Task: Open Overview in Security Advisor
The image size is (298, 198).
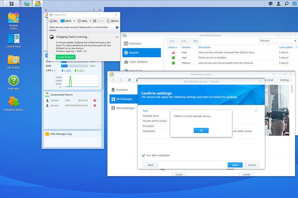Action: pos(142,44)
